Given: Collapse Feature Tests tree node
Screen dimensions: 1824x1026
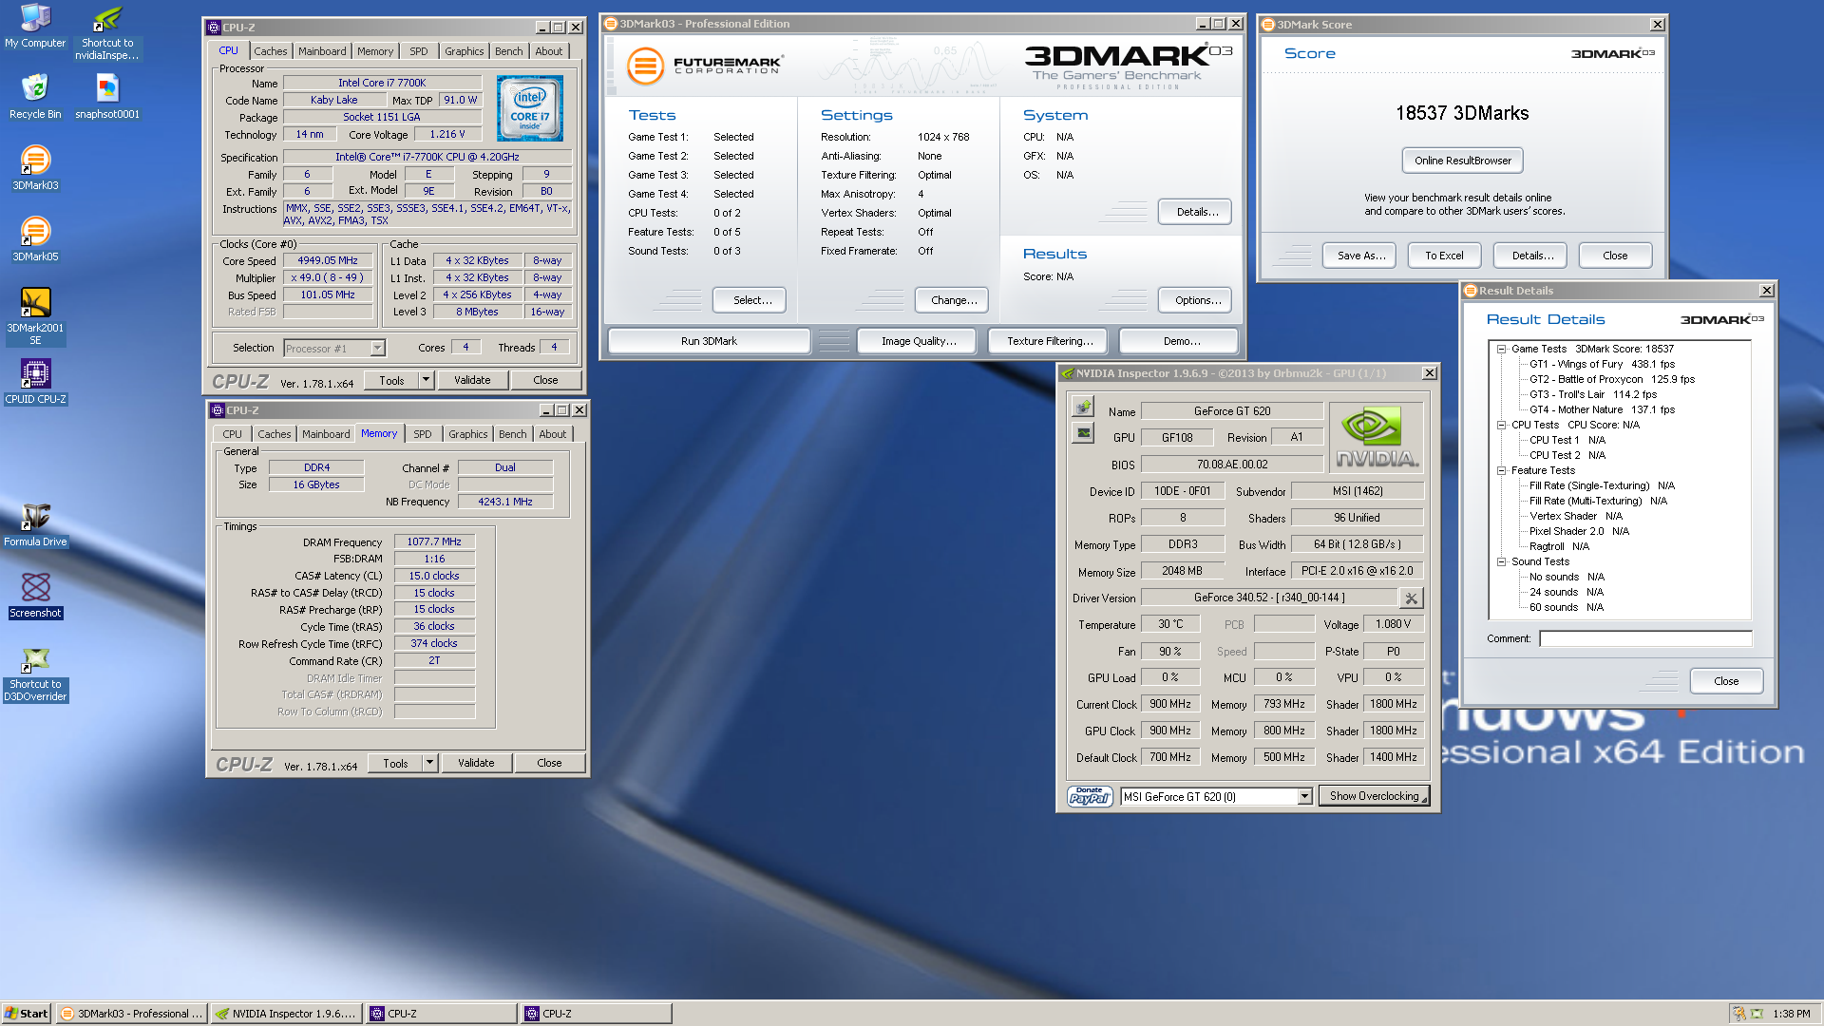Looking at the screenshot, I should pos(1501,470).
